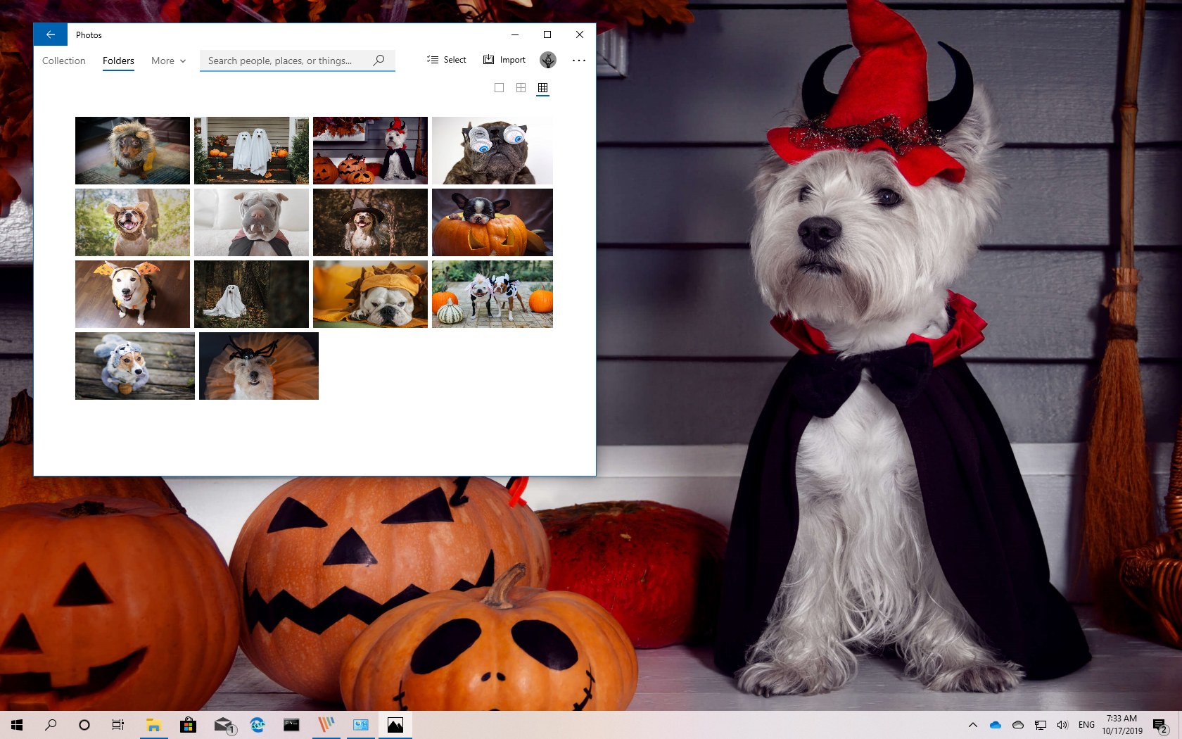This screenshot has width=1182, height=739.
Task: Click the date and time in taskbar
Action: [1121, 724]
